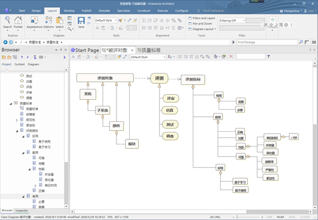Switch to Inspector panel tab
Image resolution: width=318 pixels, height=220 pixels.
point(22,211)
